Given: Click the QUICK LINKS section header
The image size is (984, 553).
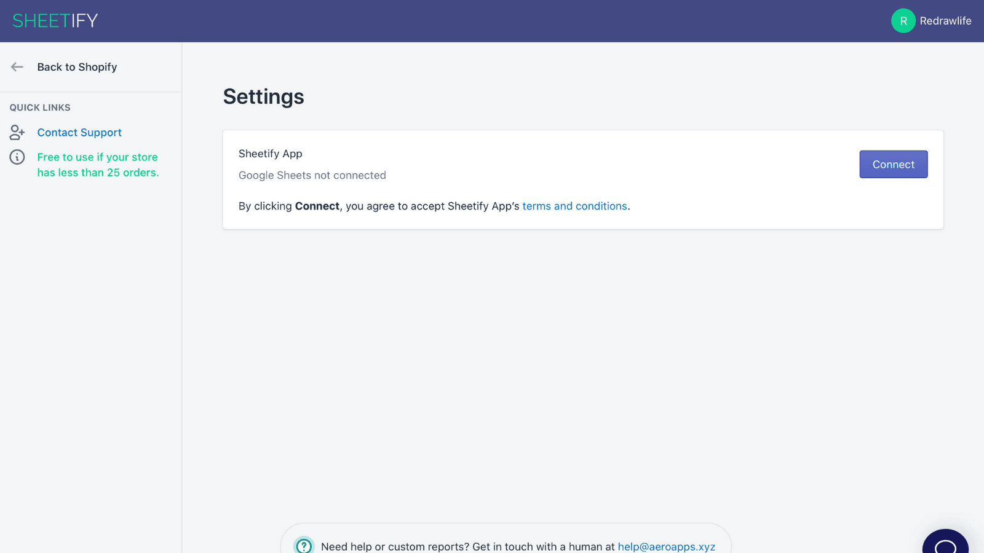Looking at the screenshot, I should (39, 108).
